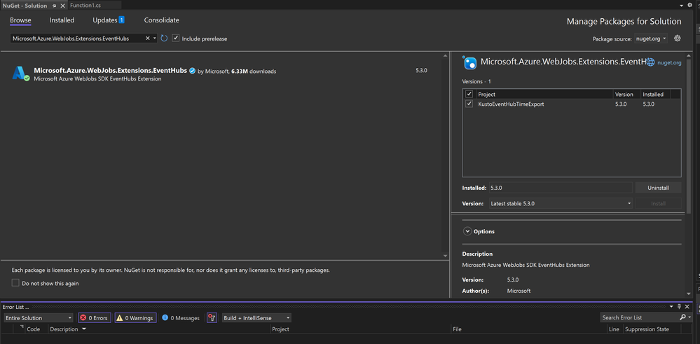The height and width of the screenshot is (344, 700).
Task: Open the Package source dropdown
Action: (x=652, y=39)
